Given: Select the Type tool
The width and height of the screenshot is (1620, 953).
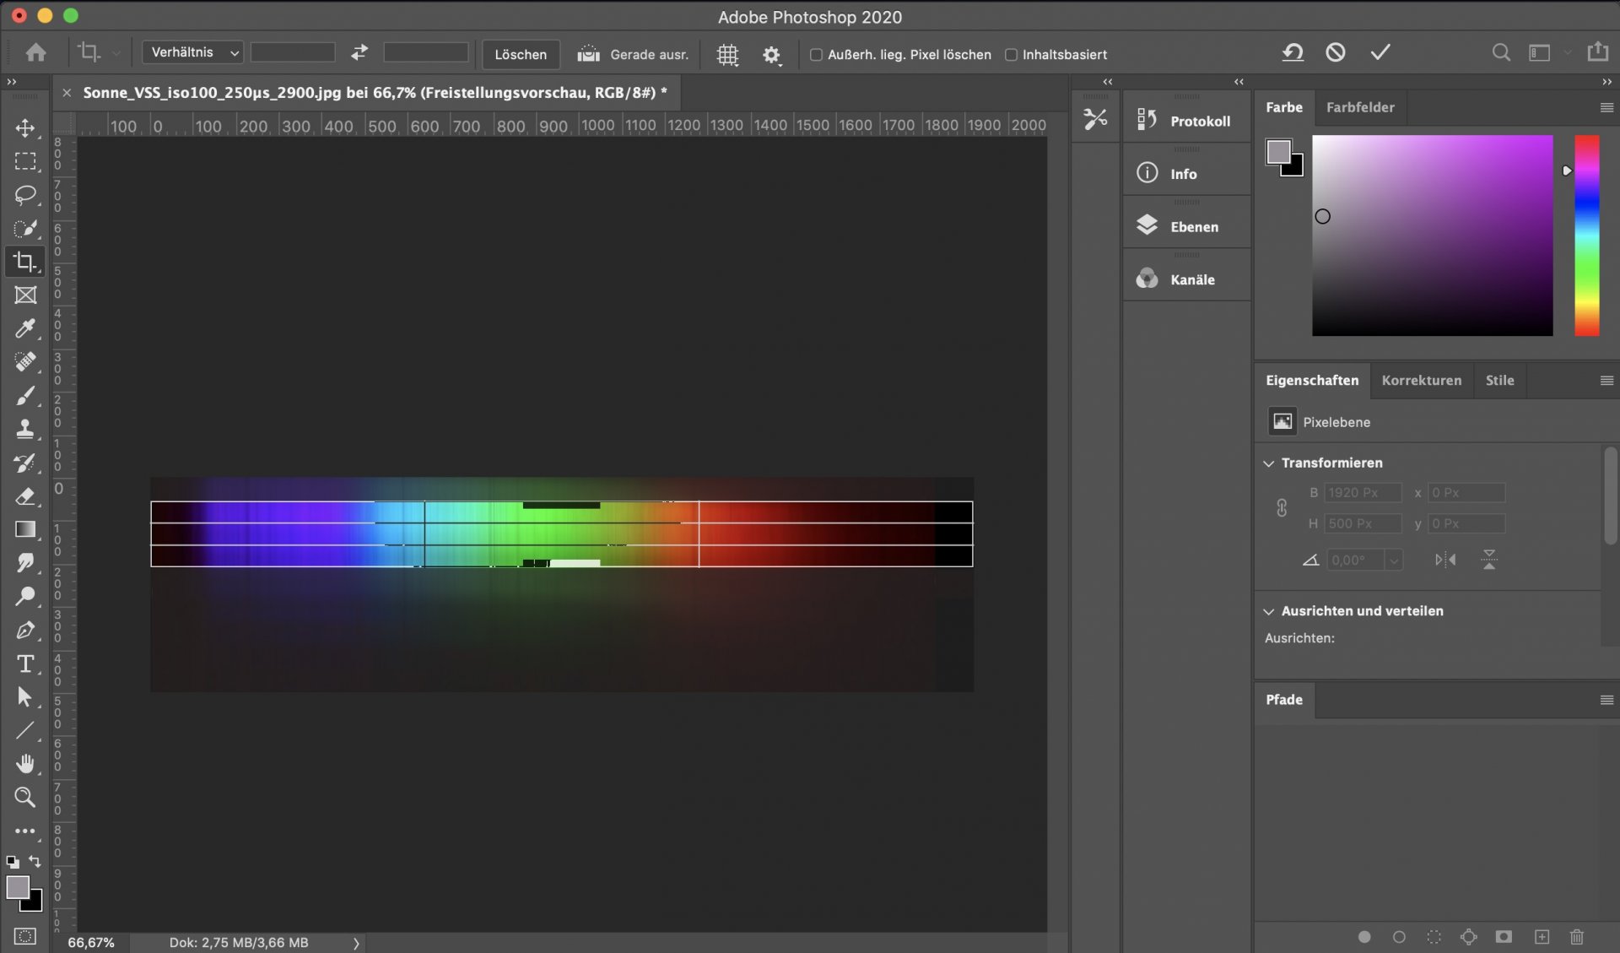Looking at the screenshot, I should 25,663.
